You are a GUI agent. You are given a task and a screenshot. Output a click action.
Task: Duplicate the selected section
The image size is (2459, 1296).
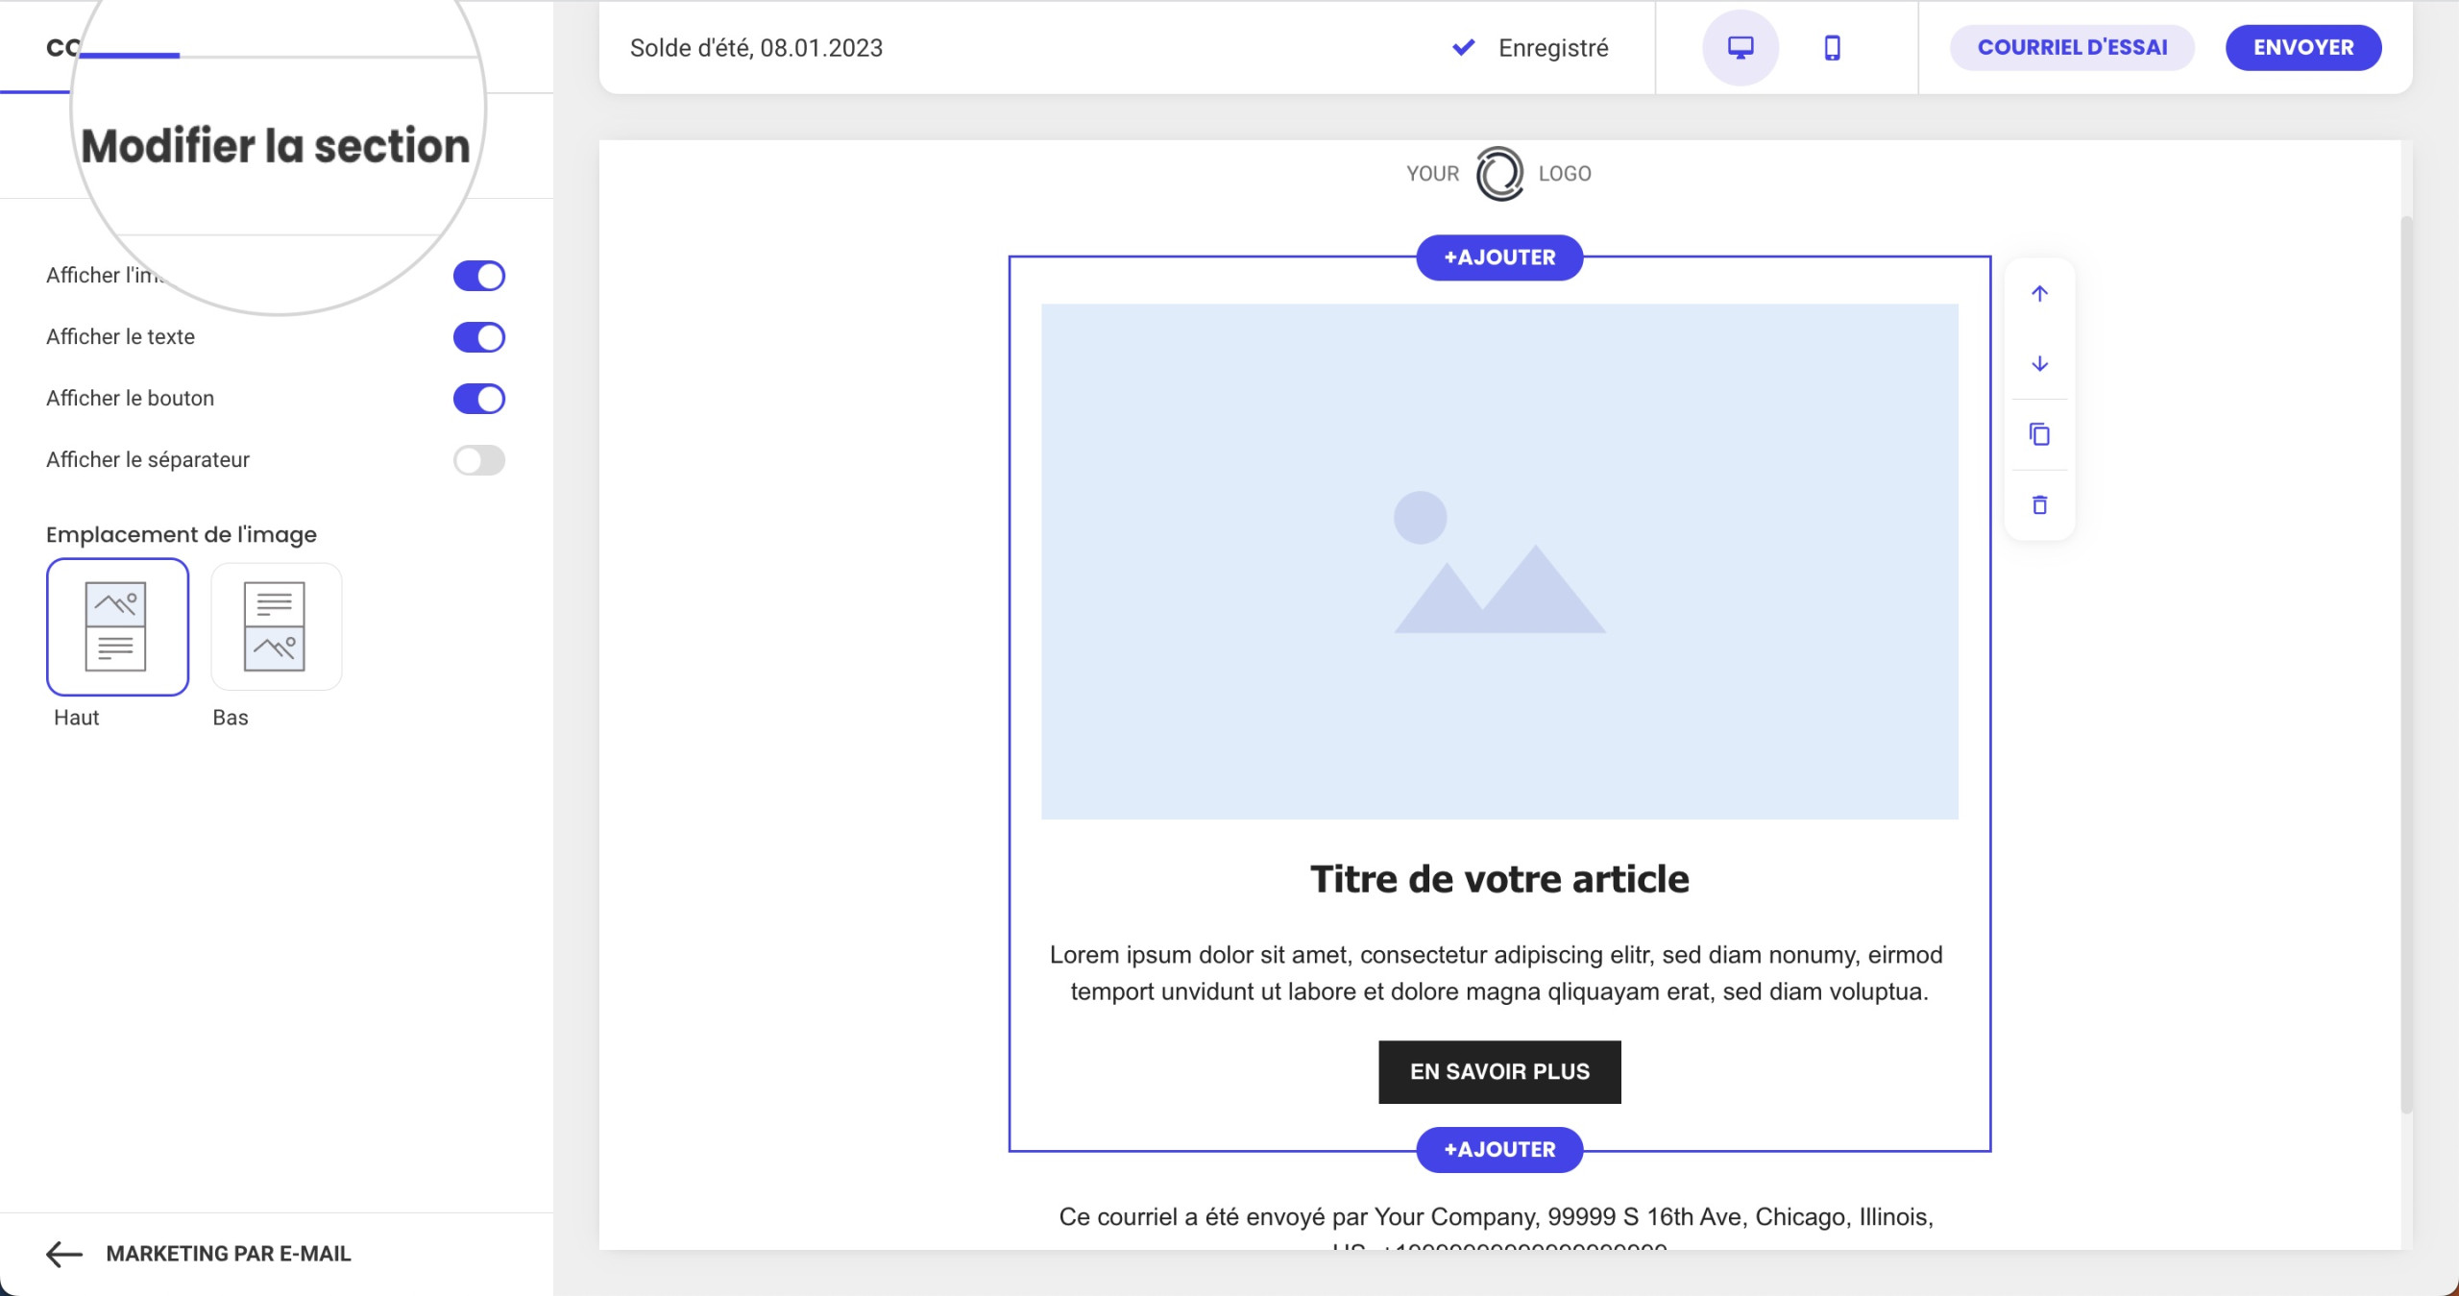point(2039,434)
